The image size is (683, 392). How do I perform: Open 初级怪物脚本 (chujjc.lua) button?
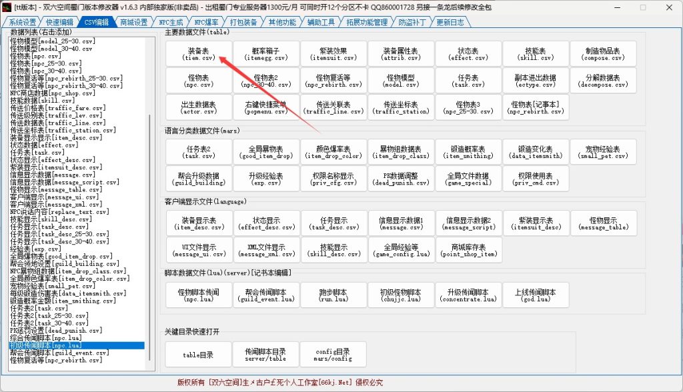click(401, 295)
